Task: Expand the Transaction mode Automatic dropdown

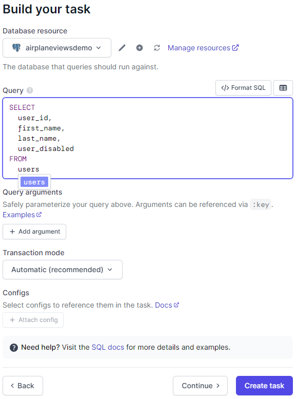Action: pyautogui.click(x=63, y=270)
